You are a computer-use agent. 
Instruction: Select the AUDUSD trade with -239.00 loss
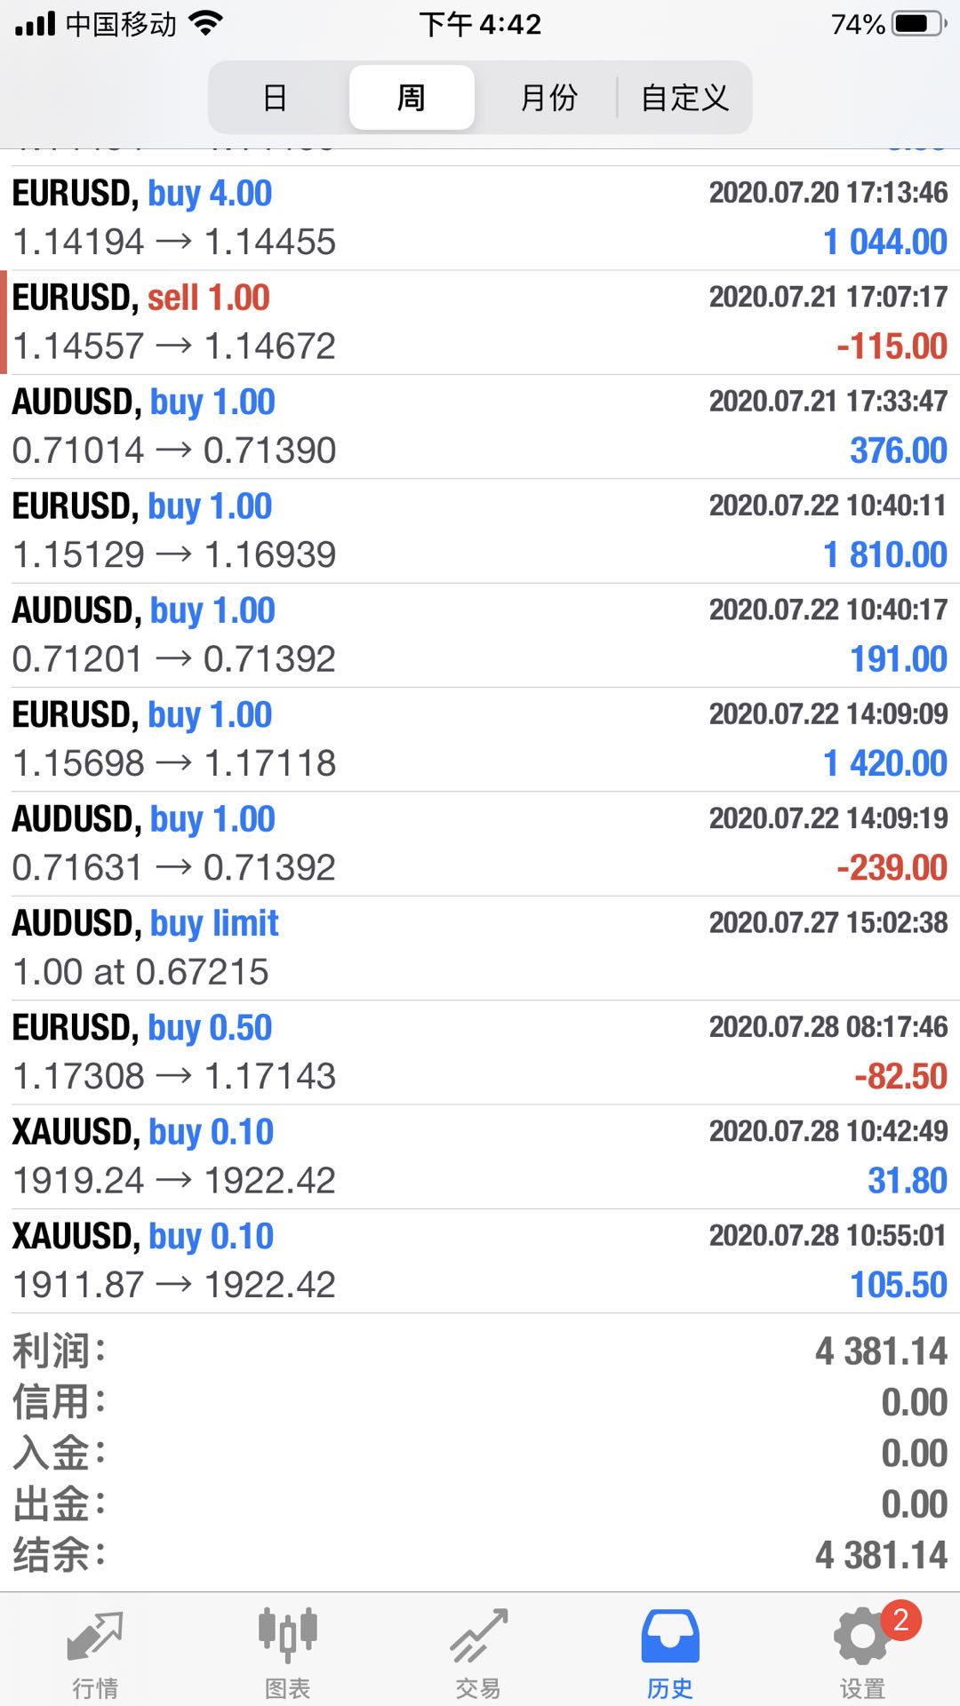[x=480, y=843]
